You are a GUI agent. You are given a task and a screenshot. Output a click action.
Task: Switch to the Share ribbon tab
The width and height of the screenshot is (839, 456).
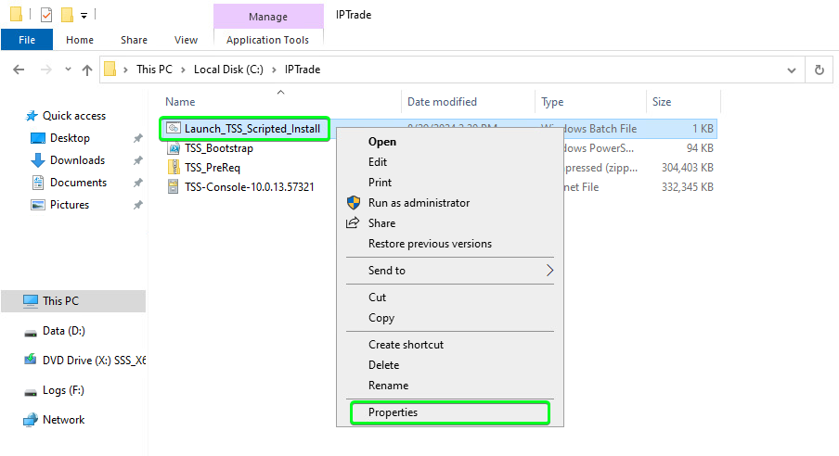pyautogui.click(x=134, y=40)
